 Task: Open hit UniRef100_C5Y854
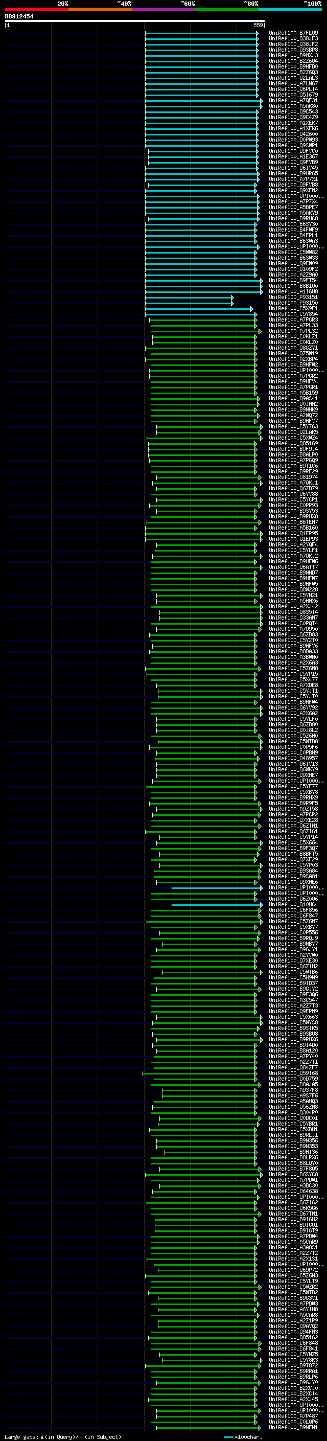293,314
